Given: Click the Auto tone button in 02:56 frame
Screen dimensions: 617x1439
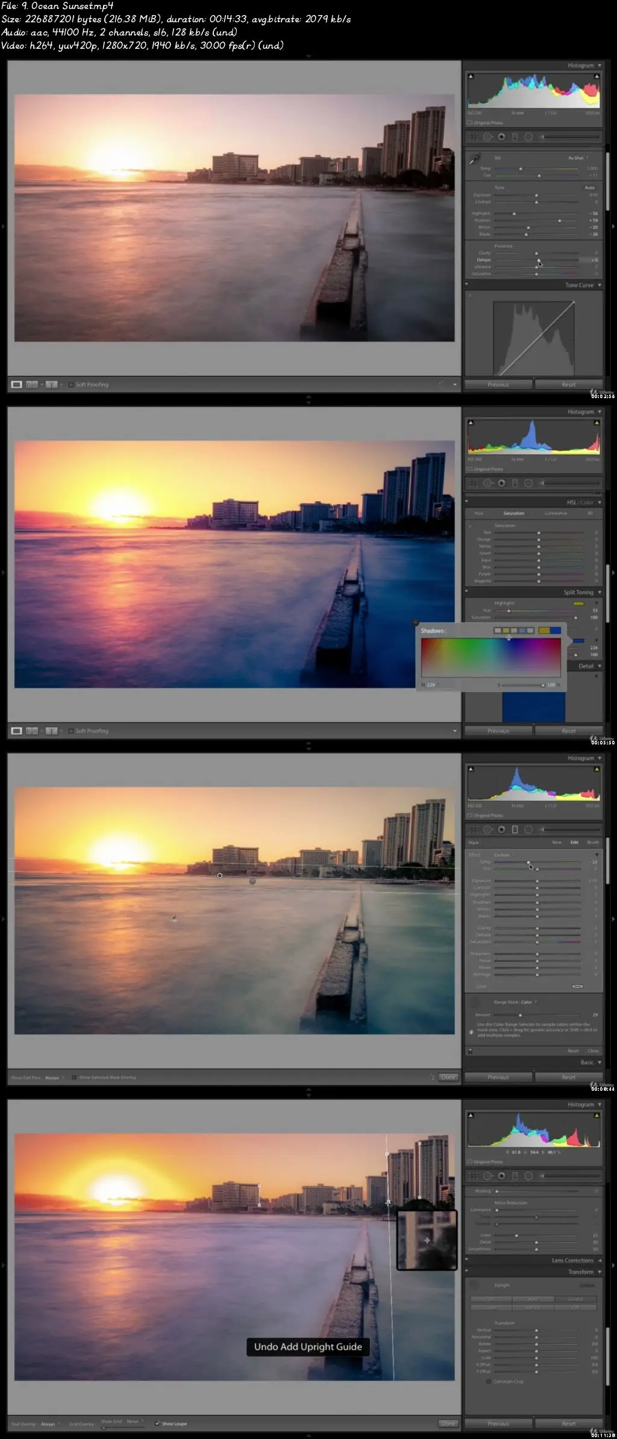Looking at the screenshot, I should [589, 187].
